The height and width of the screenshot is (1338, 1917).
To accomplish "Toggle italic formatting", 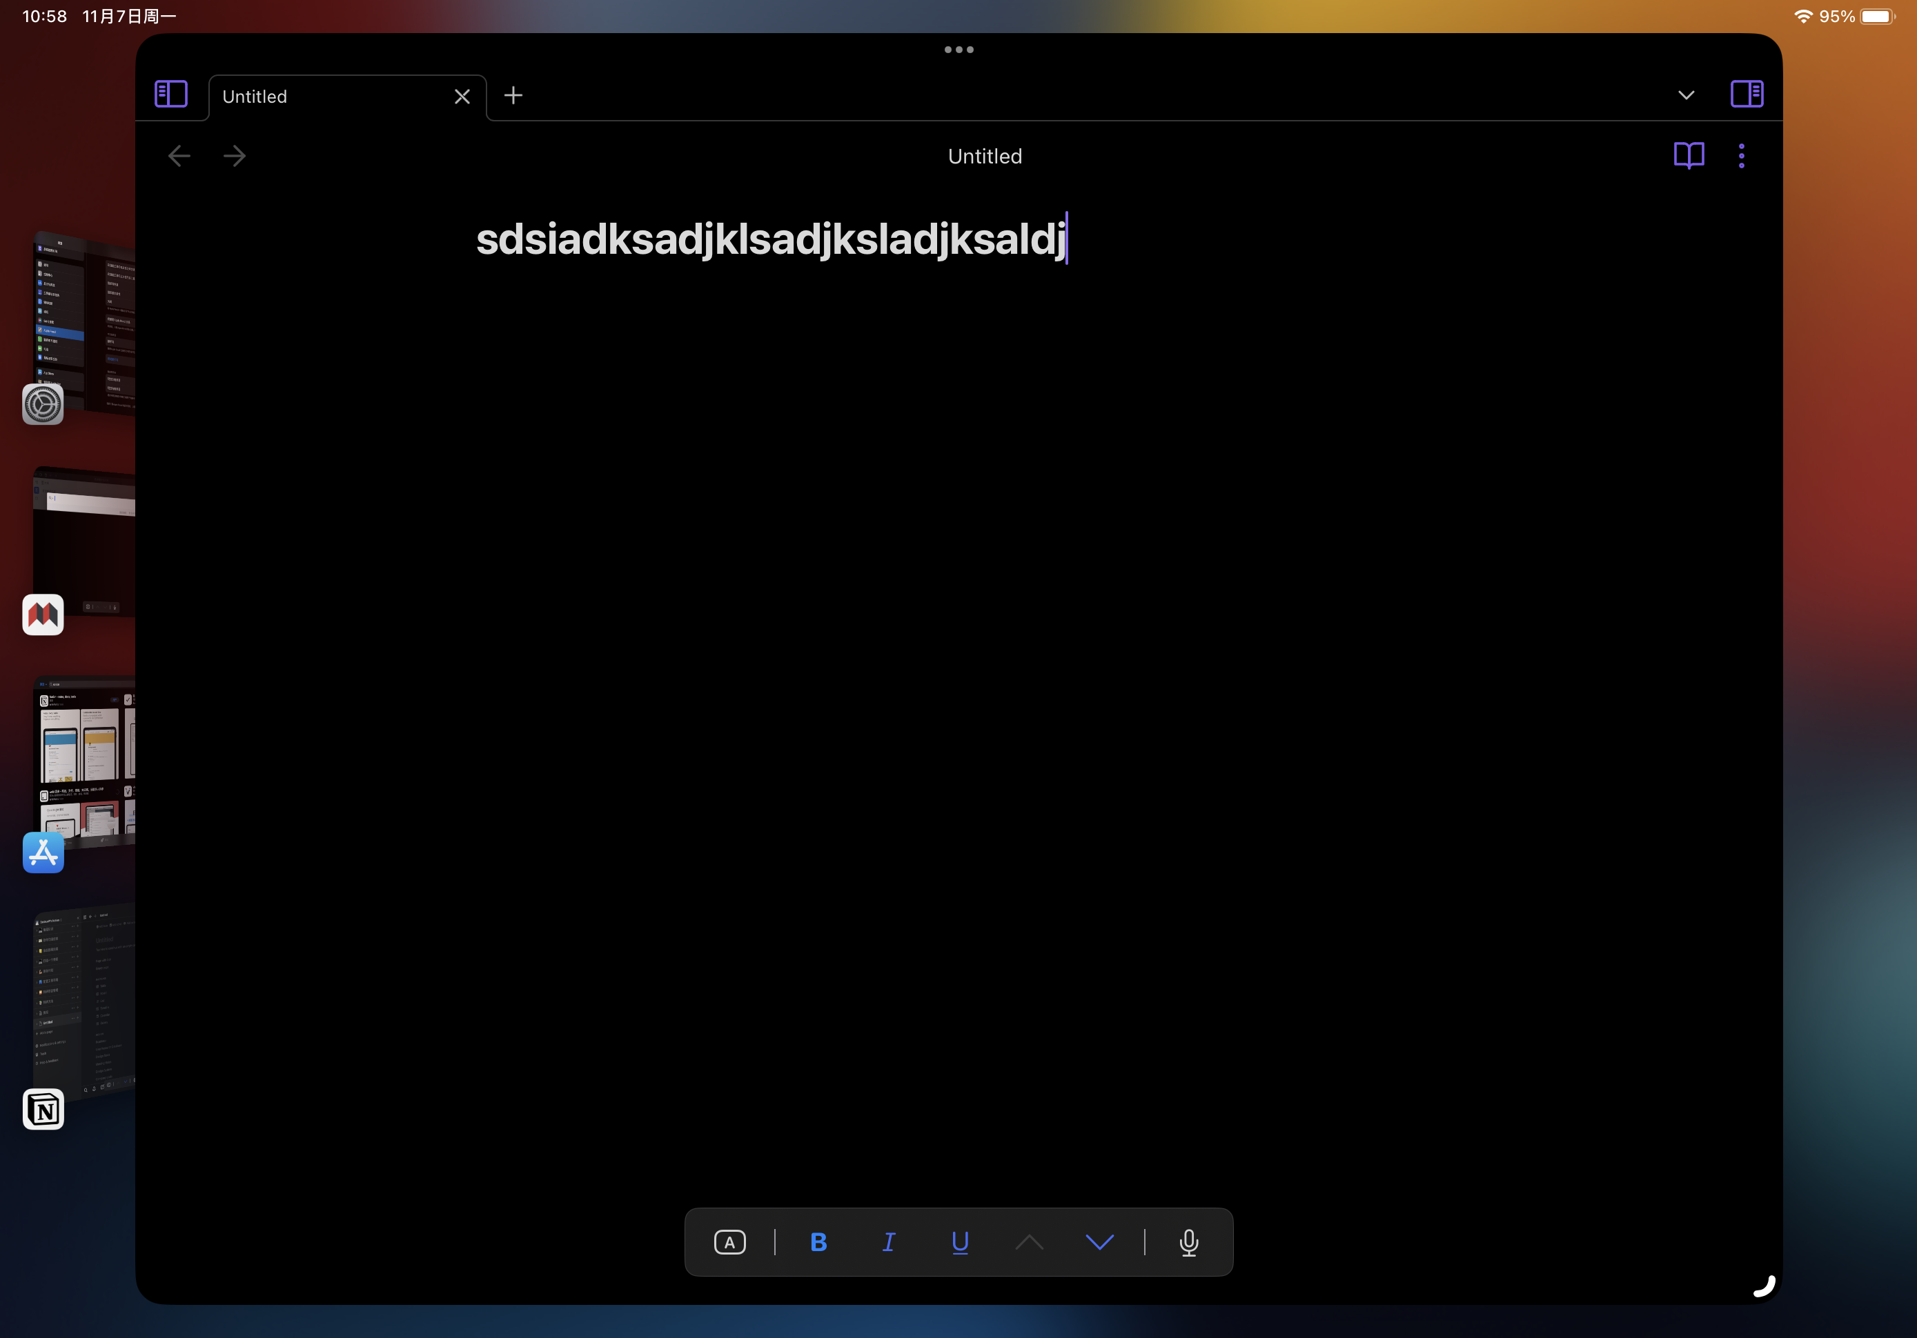I will pos(888,1242).
